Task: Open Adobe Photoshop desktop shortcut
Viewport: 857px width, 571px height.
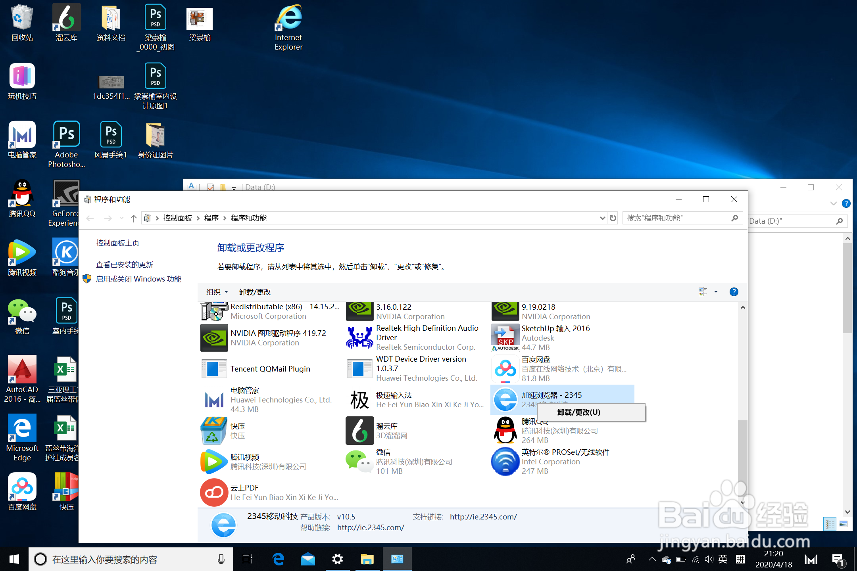Action: click(66, 145)
